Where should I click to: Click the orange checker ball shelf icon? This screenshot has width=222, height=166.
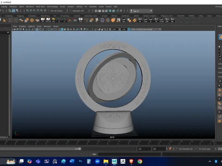click(32, 20)
